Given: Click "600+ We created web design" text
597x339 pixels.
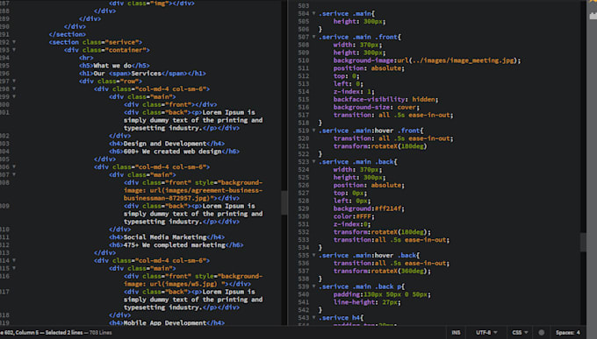Looking at the screenshot, I should click(172, 152).
